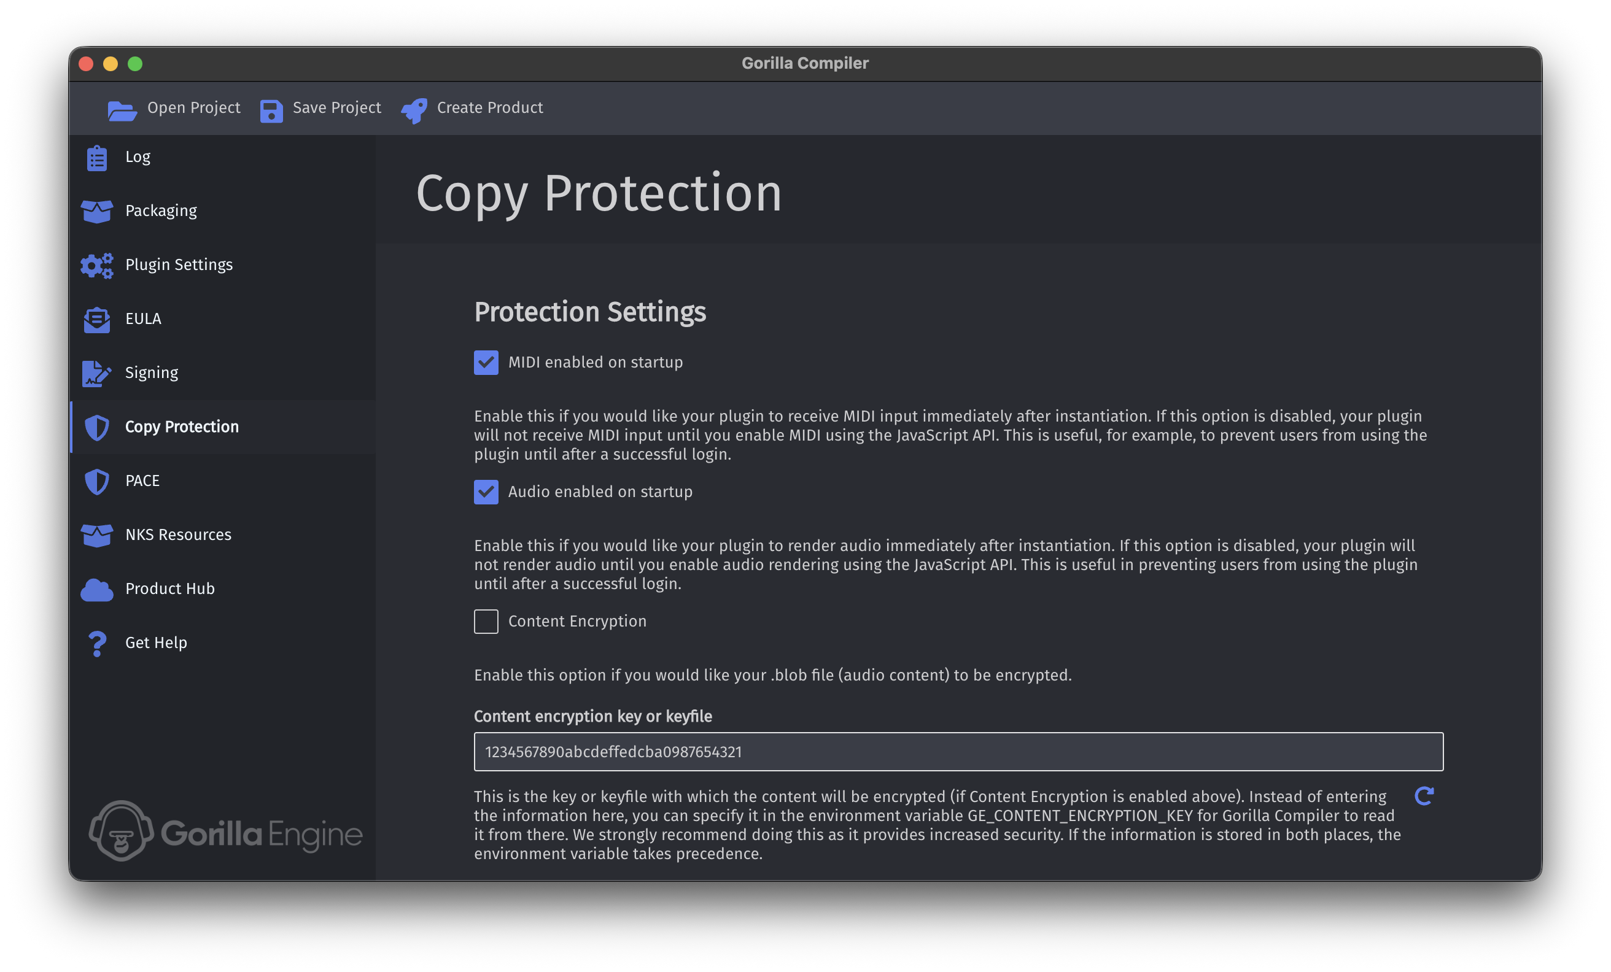Click the Save Project text button
Screen dimensions: 1611x972
pos(336,107)
